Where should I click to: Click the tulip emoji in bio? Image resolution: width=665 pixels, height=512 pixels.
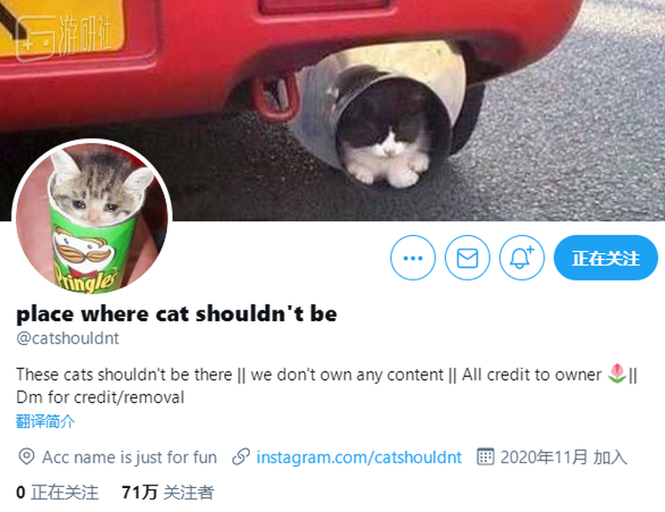(x=616, y=374)
